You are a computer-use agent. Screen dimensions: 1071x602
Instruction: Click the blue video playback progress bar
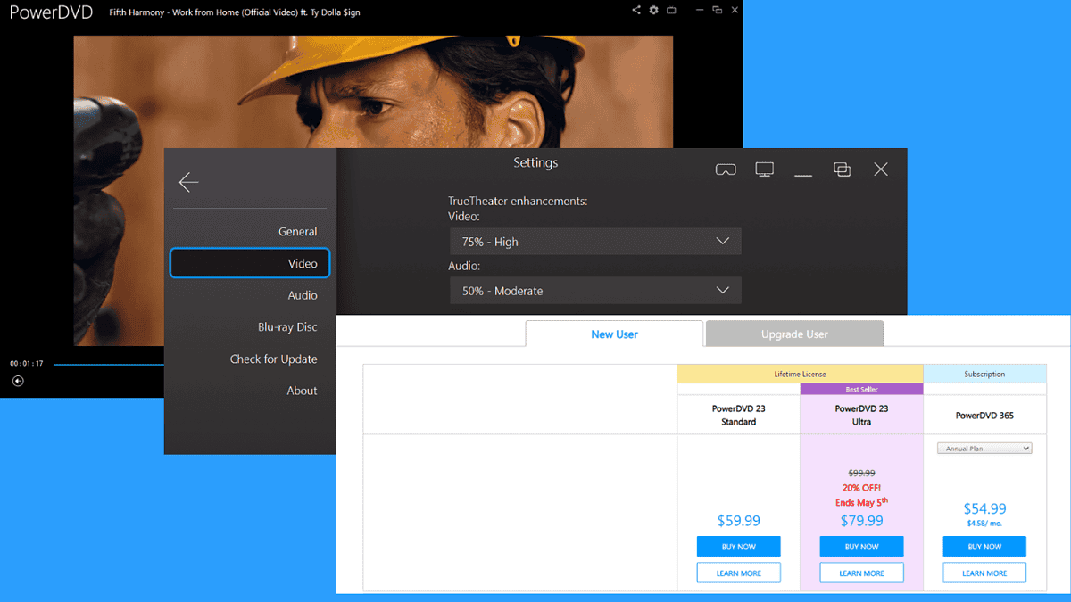pos(107,364)
